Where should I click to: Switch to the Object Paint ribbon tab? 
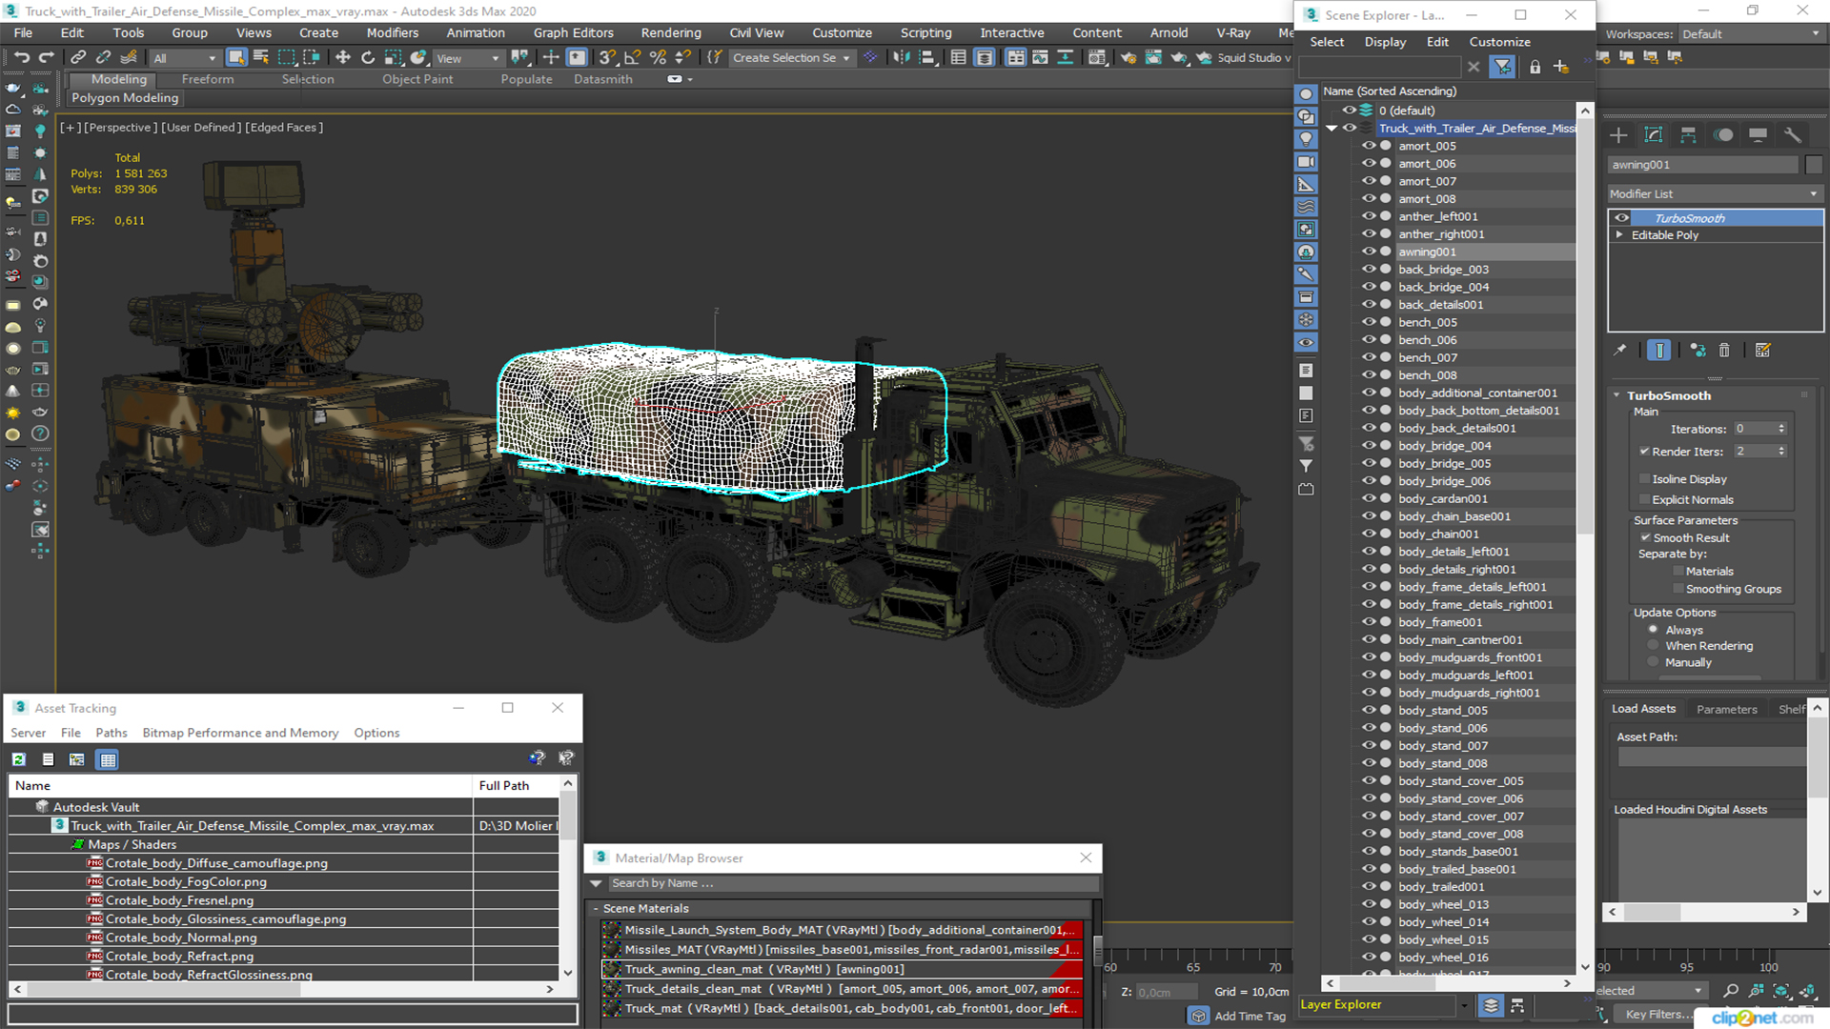tap(417, 79)
